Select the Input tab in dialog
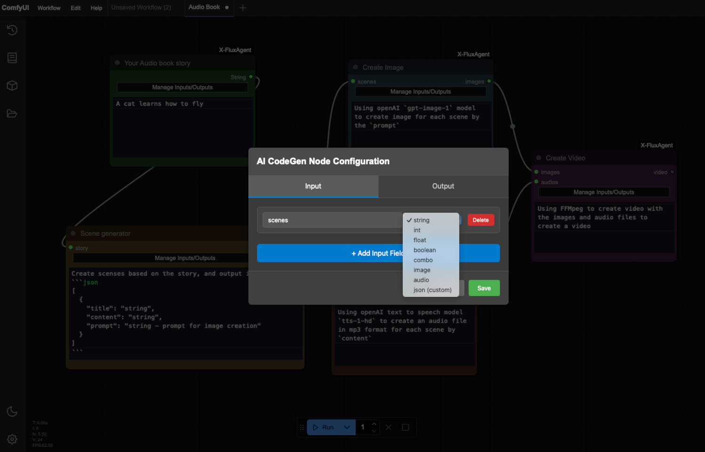Viewport: 705px width, 452px height. click(x=313, y=186)
